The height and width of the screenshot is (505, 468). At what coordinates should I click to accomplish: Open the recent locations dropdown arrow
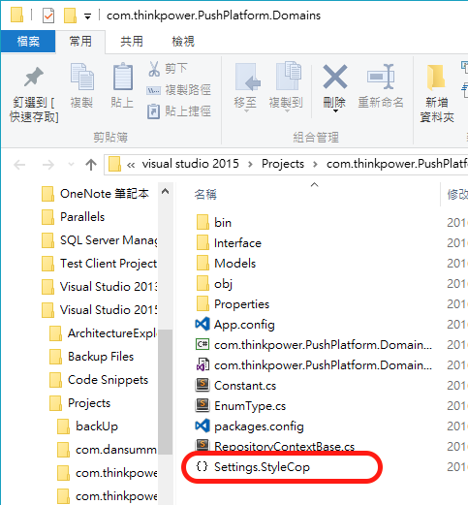72,165
